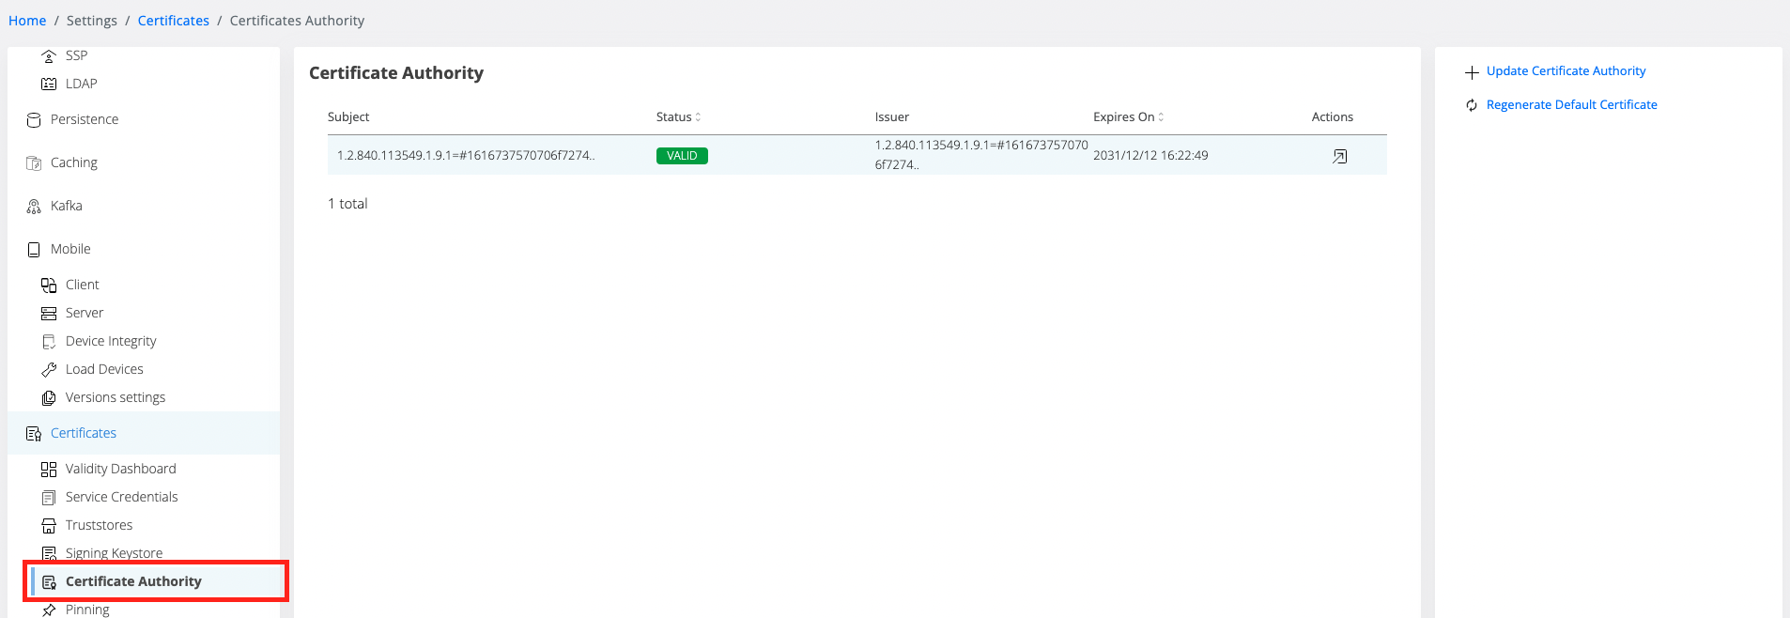The image size is (1790, 618).
Task: Open certificate details via Actions icon
Action: 1339,156
